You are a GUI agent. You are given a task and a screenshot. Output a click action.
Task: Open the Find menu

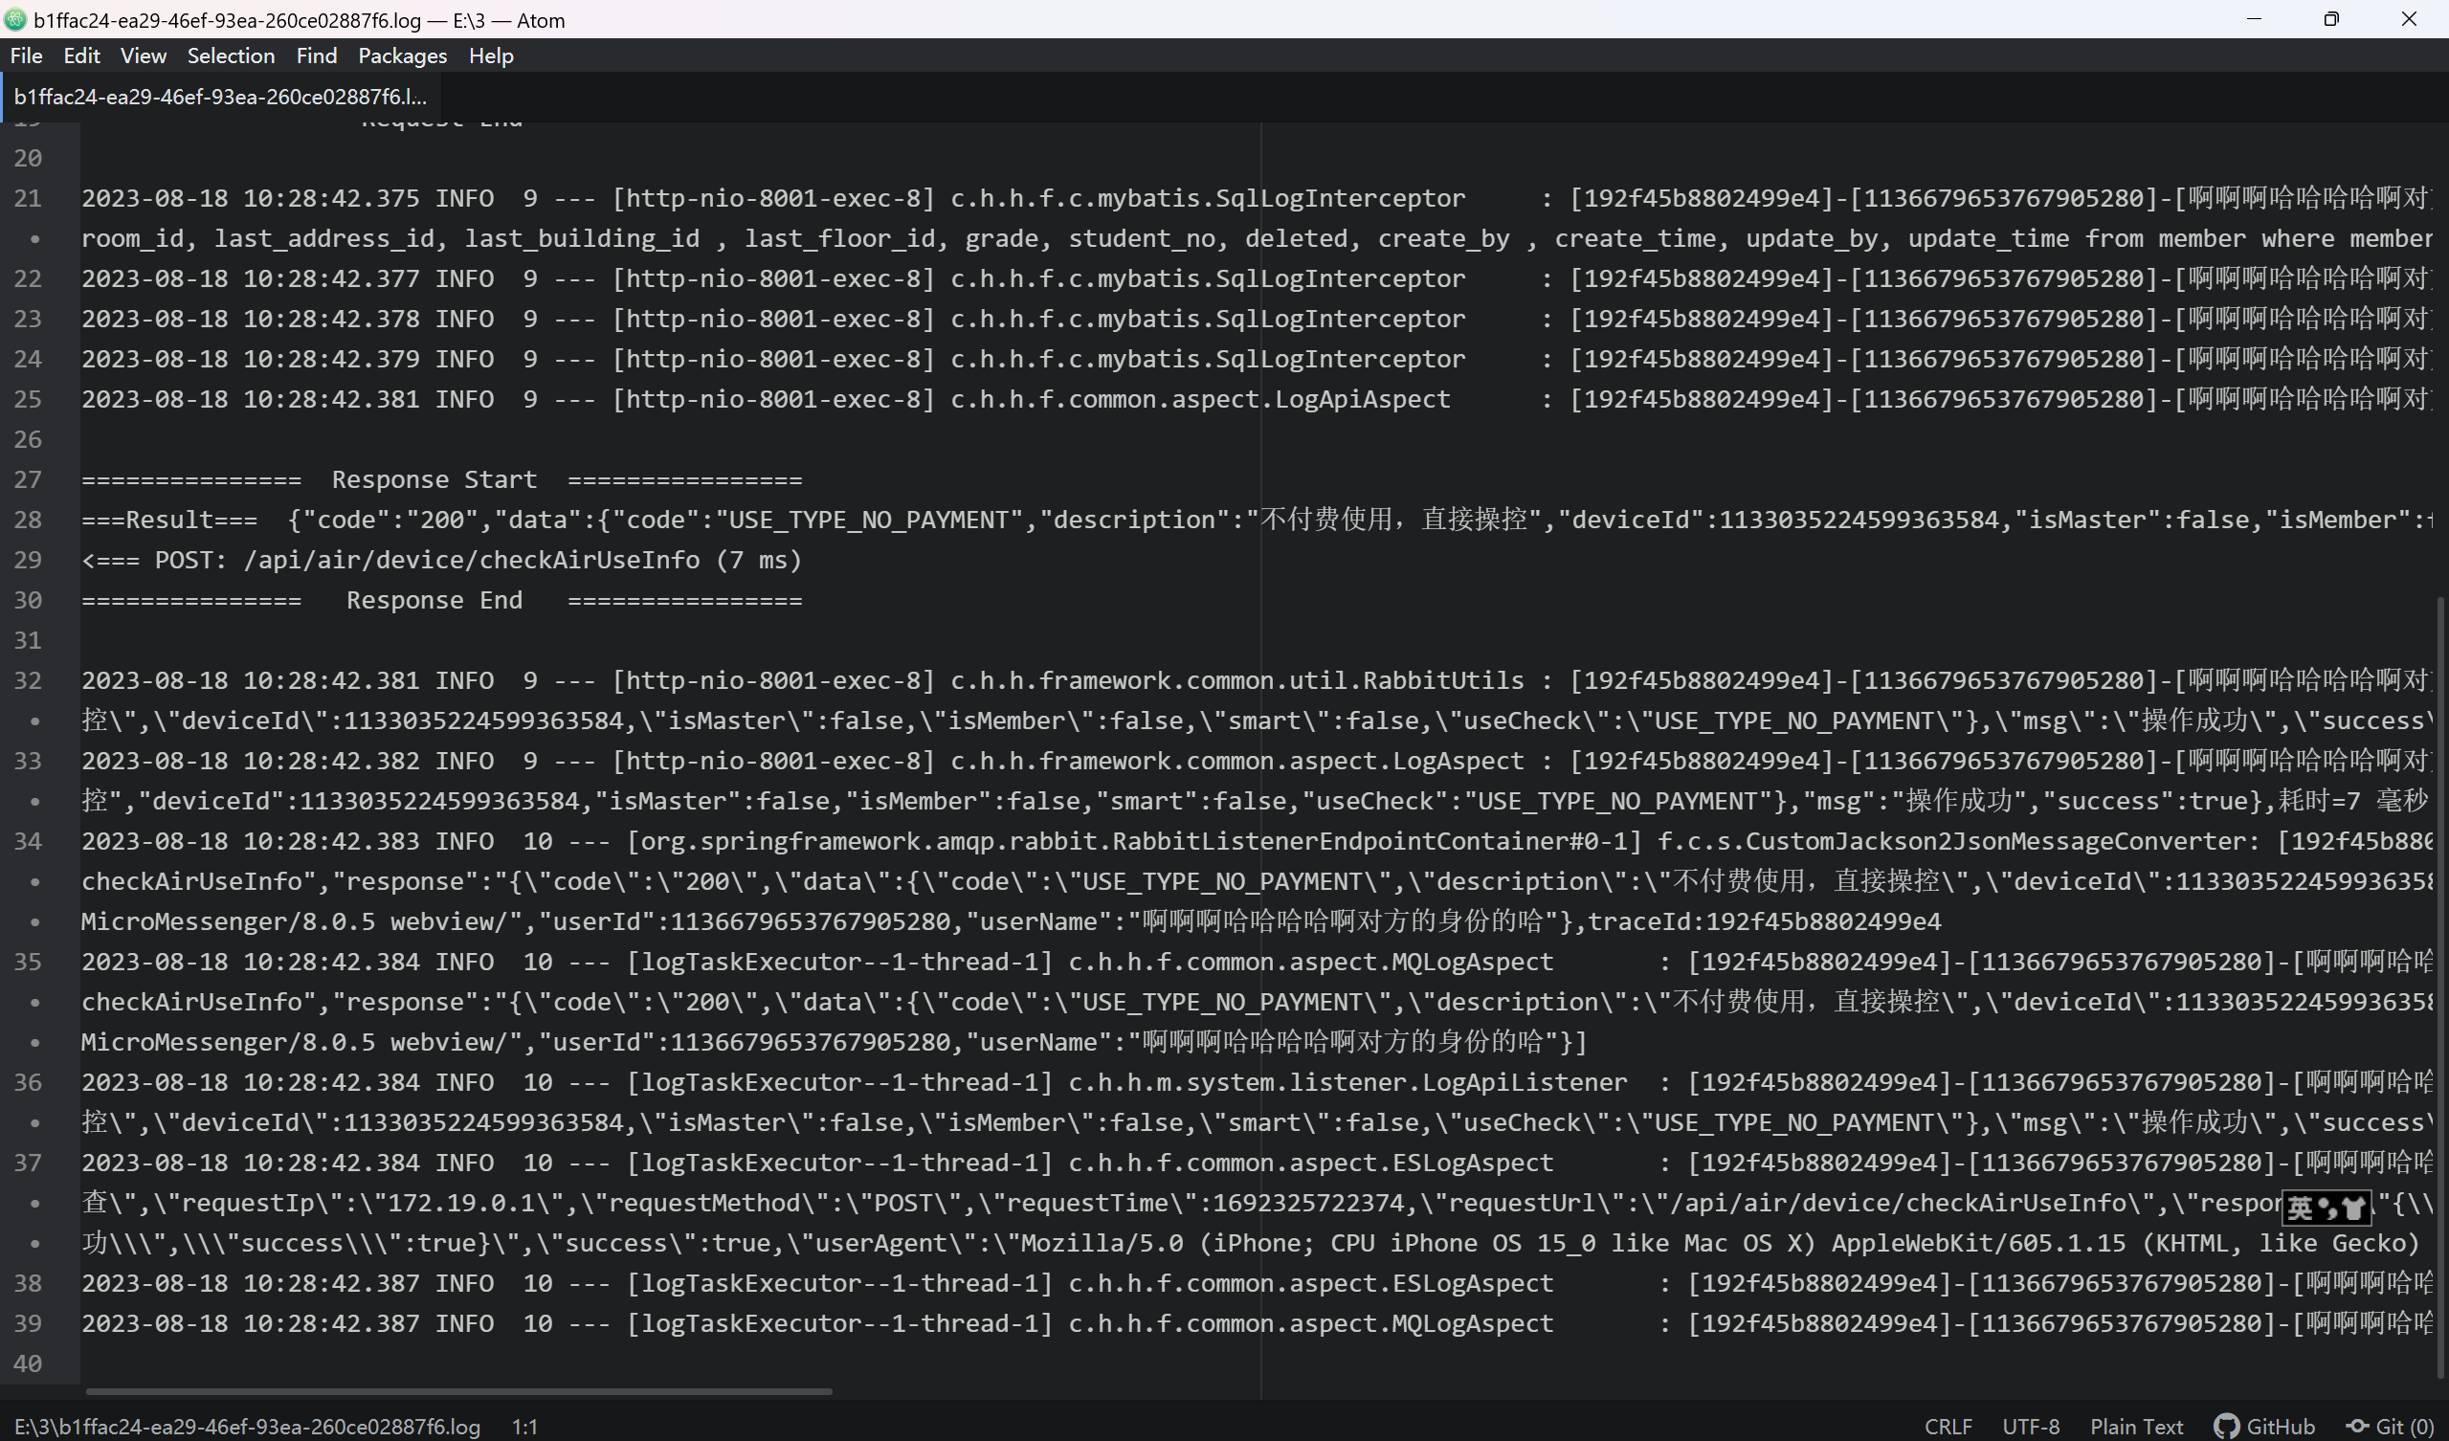pyautogui.click(x=316, y=55)
